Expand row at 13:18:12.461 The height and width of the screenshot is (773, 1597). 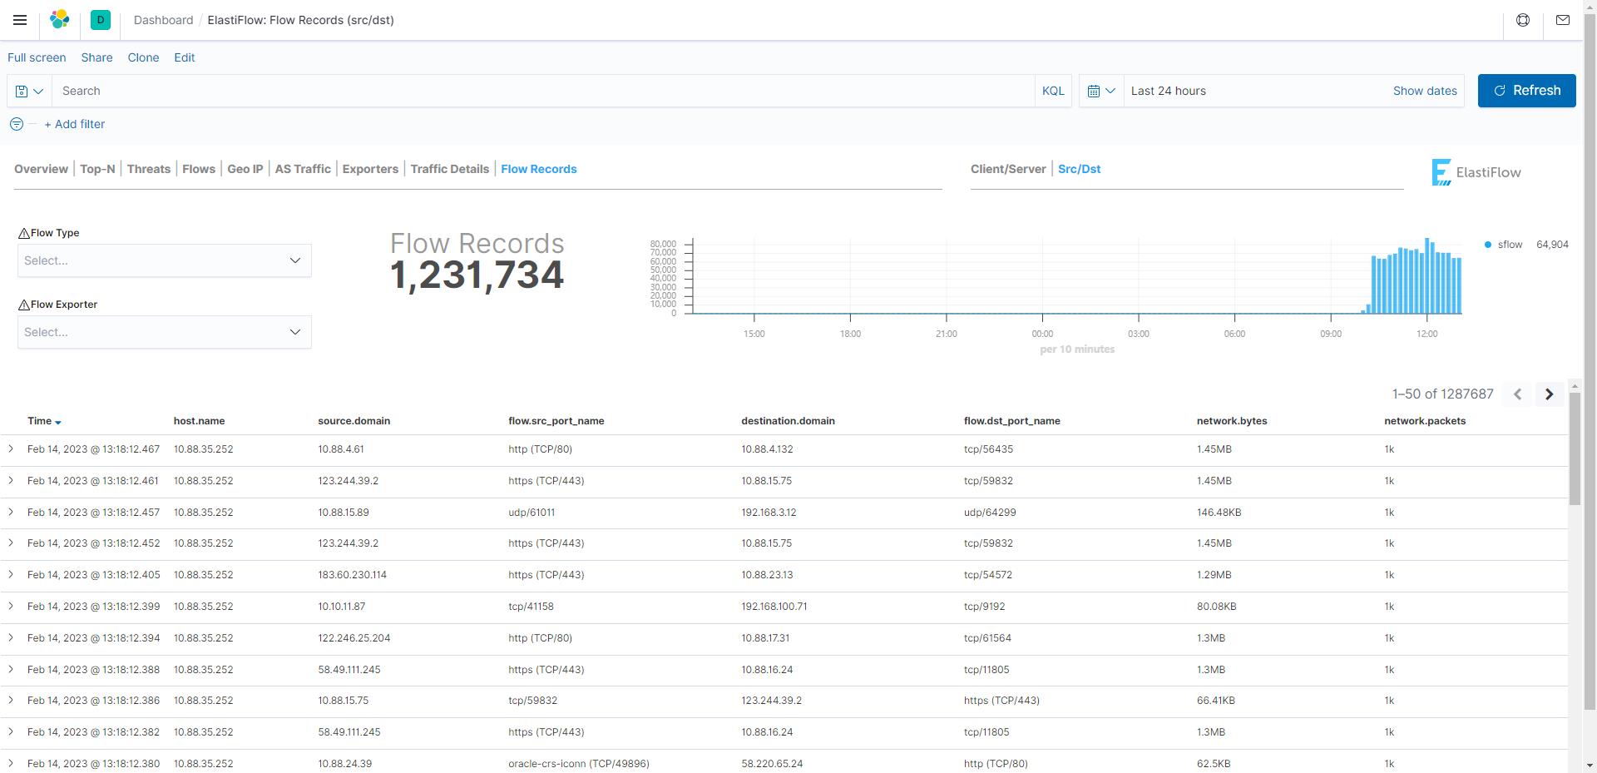(x=11, y=481)
